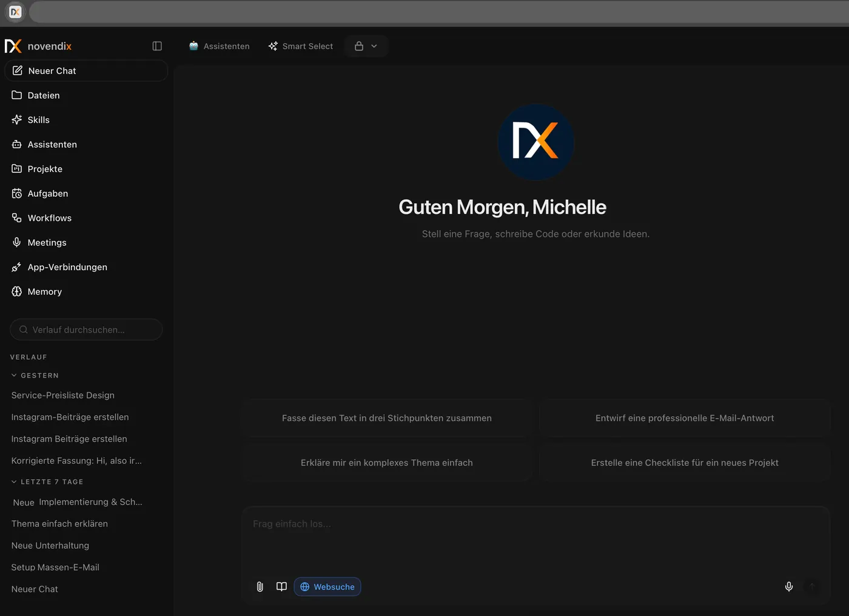
Task: Click the Smart Select sparkle icon
Action: (273, 46)
